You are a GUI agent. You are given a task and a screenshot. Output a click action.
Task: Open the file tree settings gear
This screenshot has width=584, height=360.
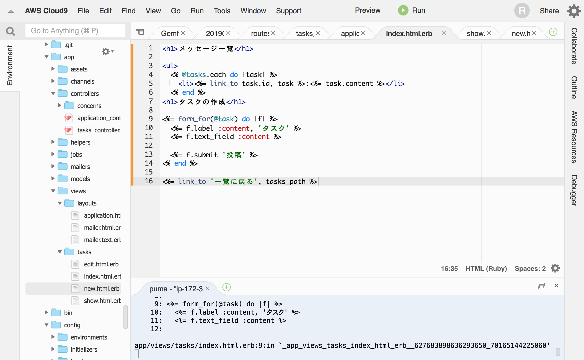106,52
